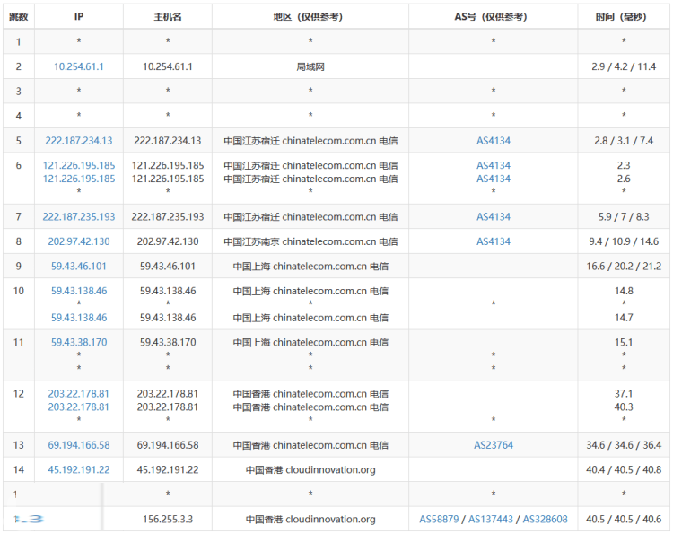
Task: Click the 主机名 column header
Action: click(x=168, y=17)
